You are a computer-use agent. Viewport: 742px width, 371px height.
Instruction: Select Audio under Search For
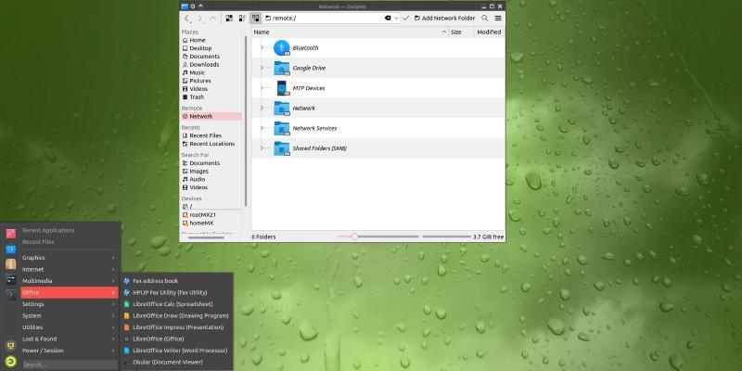[x=211, y=179]
